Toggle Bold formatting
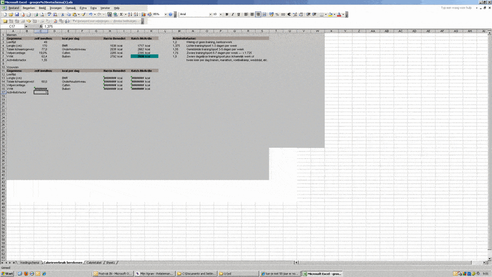492x277 pixels. click(x=227, y=14)
